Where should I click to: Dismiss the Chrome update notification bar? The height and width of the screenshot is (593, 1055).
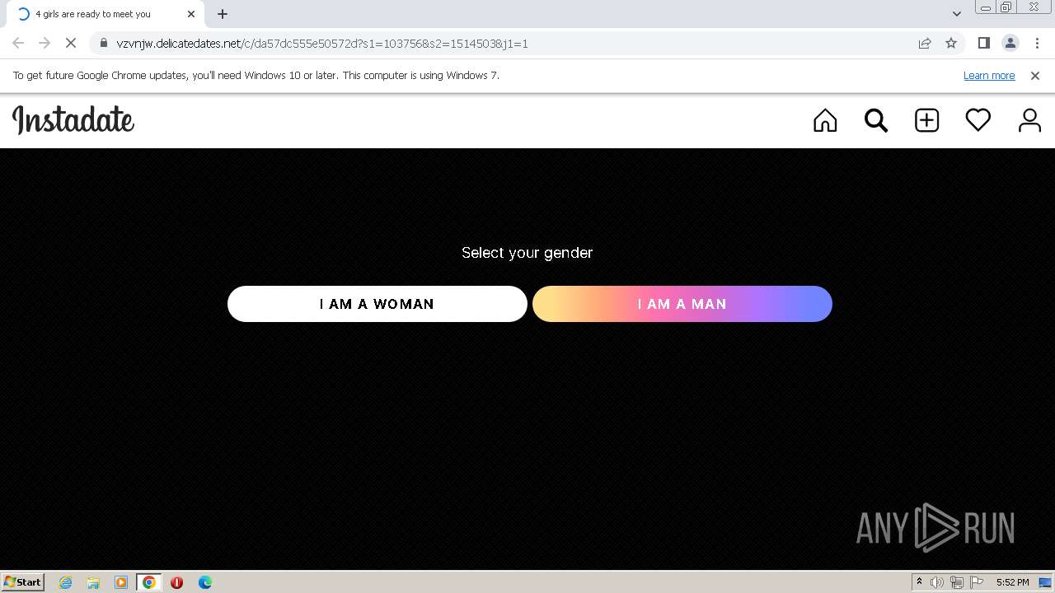pos(1035,76)
